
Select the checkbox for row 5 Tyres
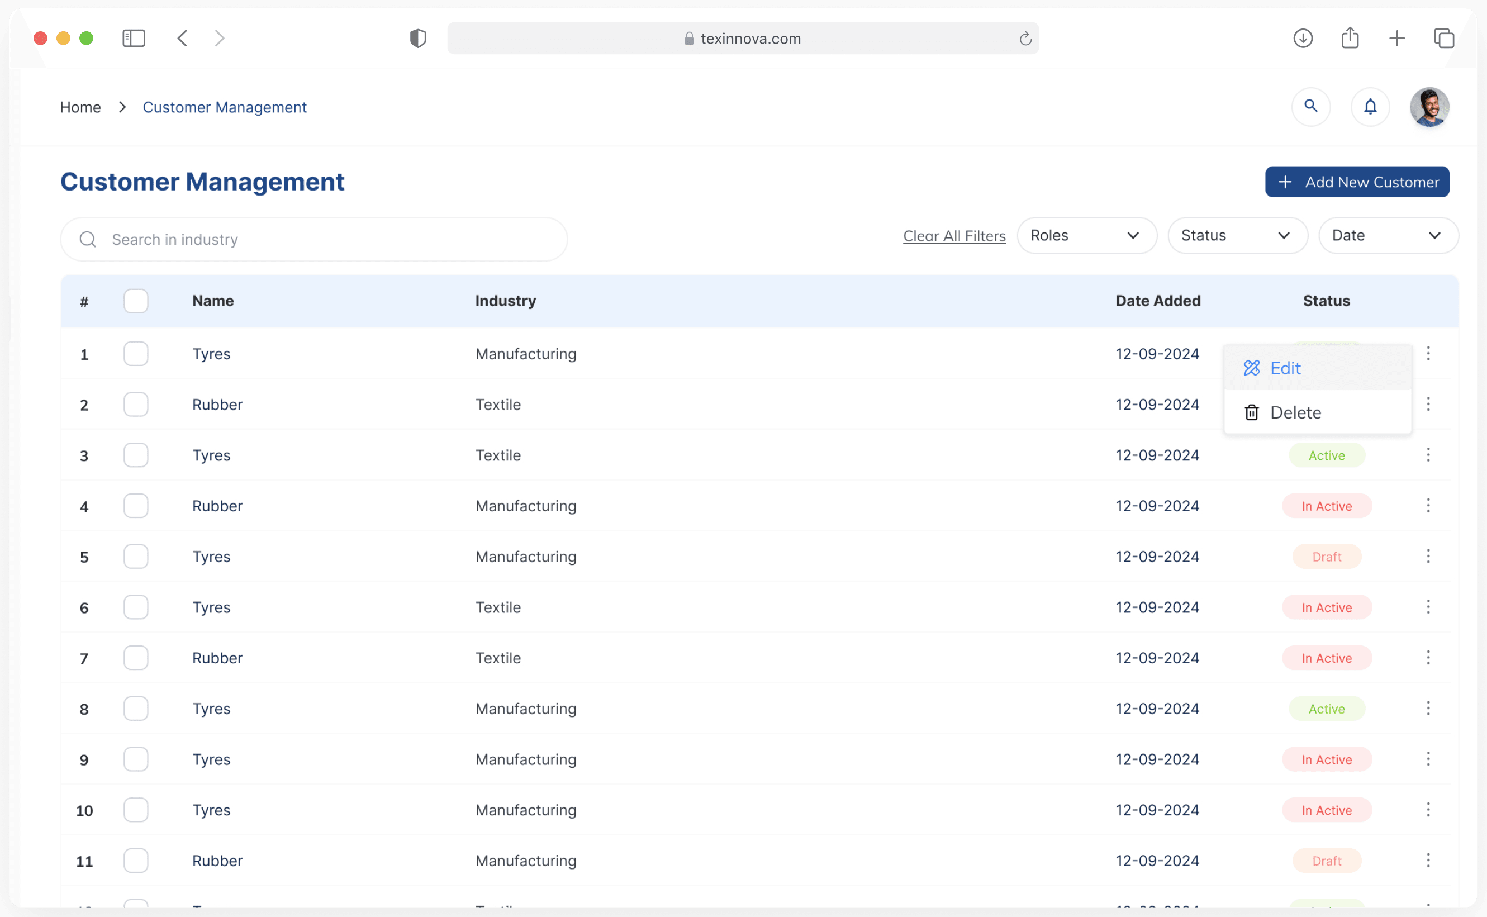(136, 556)
